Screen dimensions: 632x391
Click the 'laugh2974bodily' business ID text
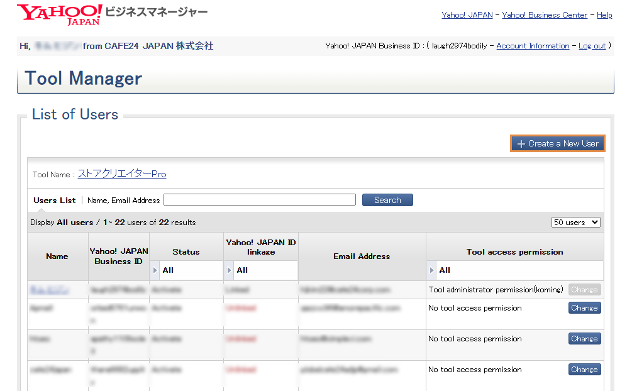pyautogui.click(x=460, y=46)
